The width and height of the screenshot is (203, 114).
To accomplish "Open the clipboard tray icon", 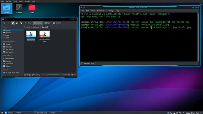I will pos(177,113).
